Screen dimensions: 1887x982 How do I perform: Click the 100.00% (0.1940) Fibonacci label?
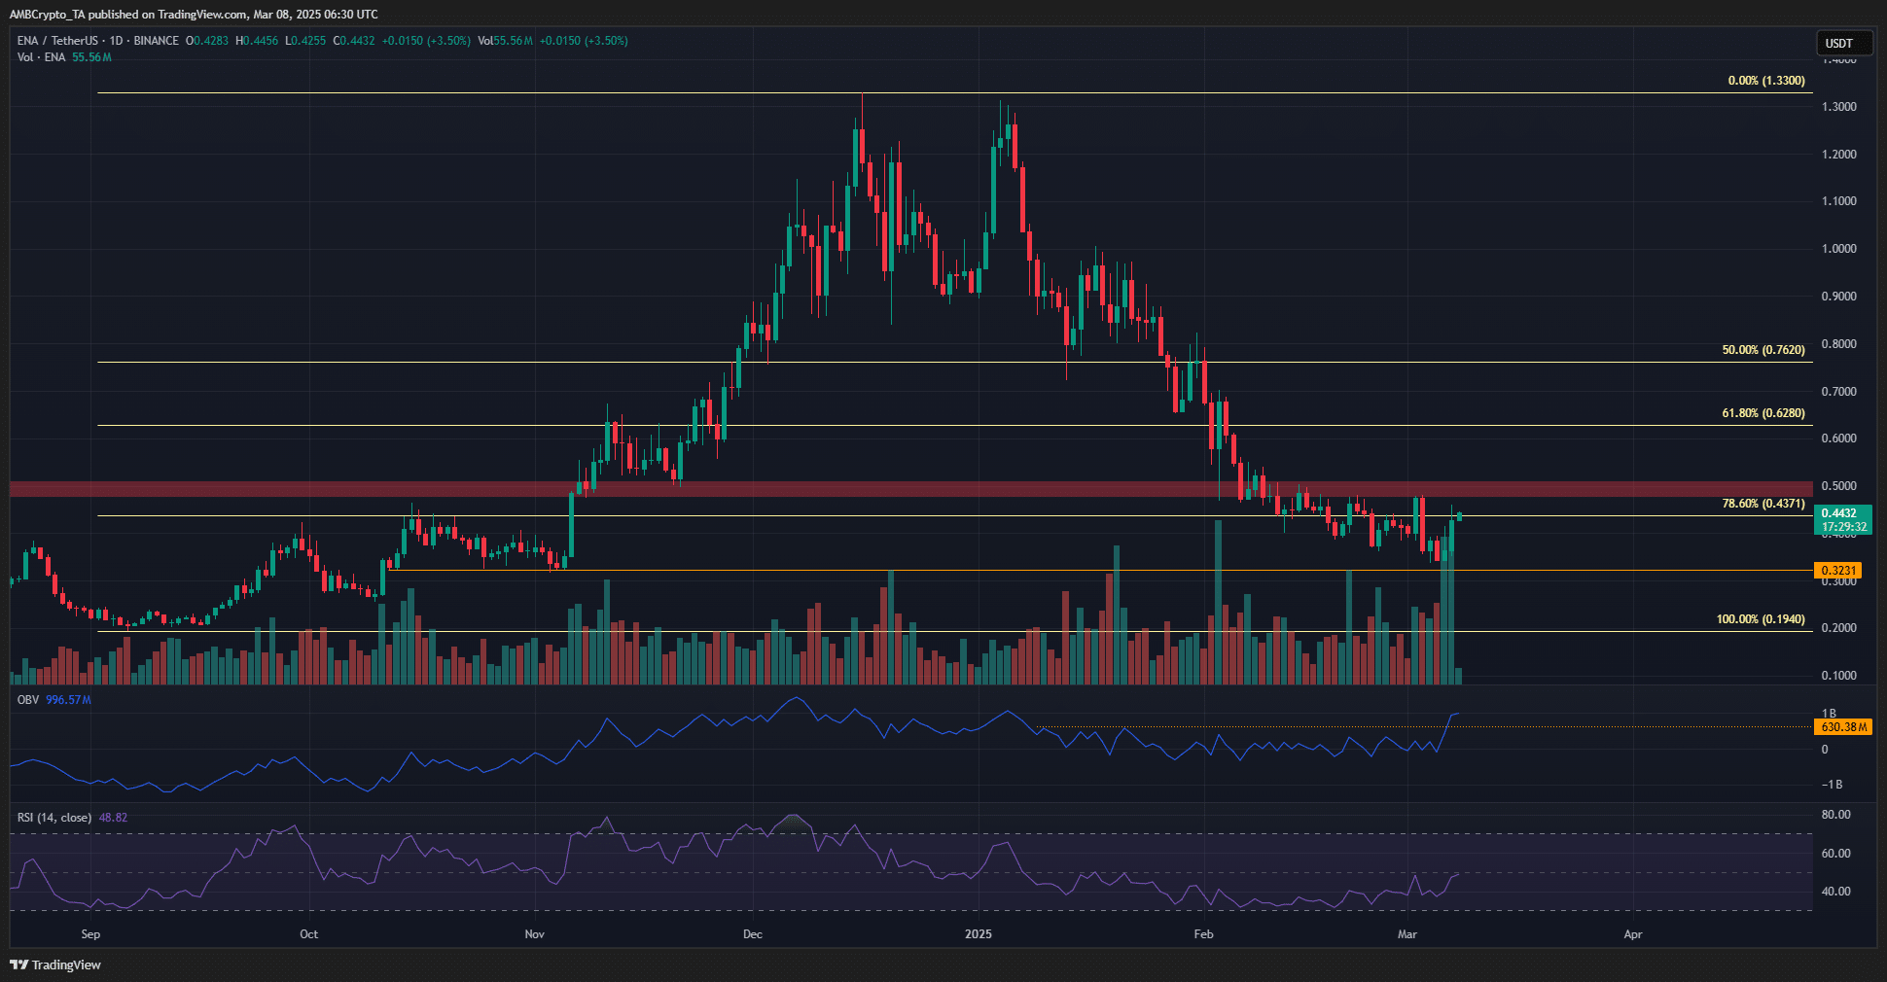tap(1761, 619)
